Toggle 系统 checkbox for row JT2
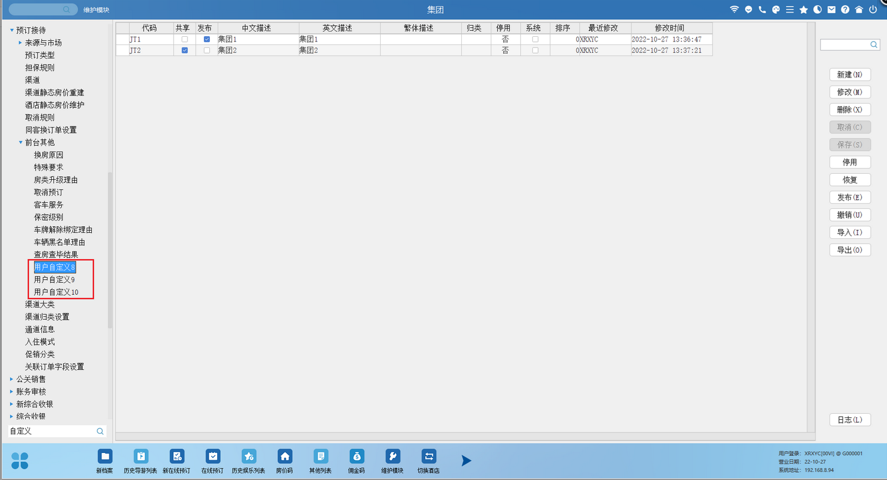 point(535,51)
